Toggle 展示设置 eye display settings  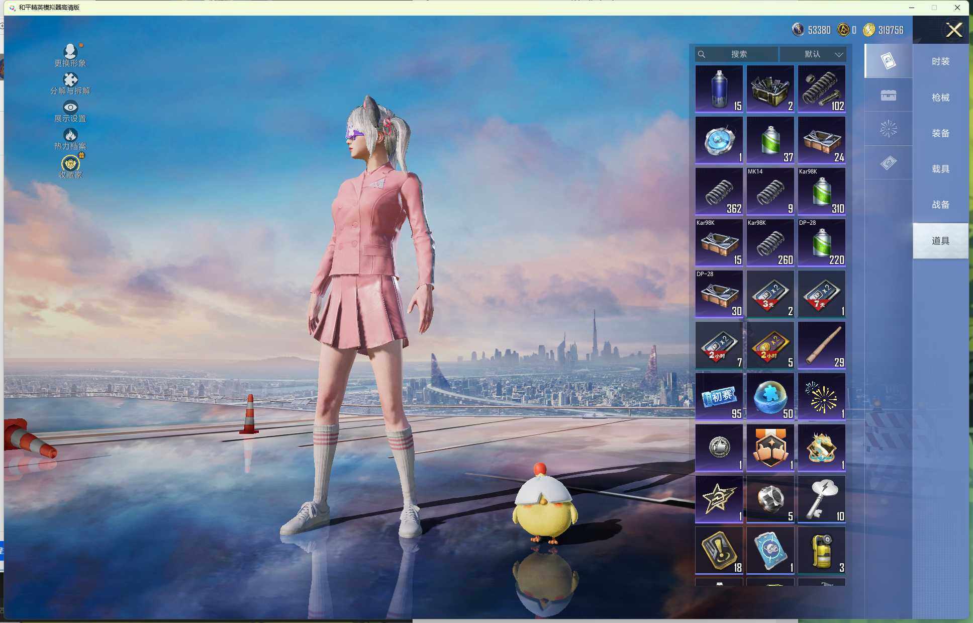point(70,107)
